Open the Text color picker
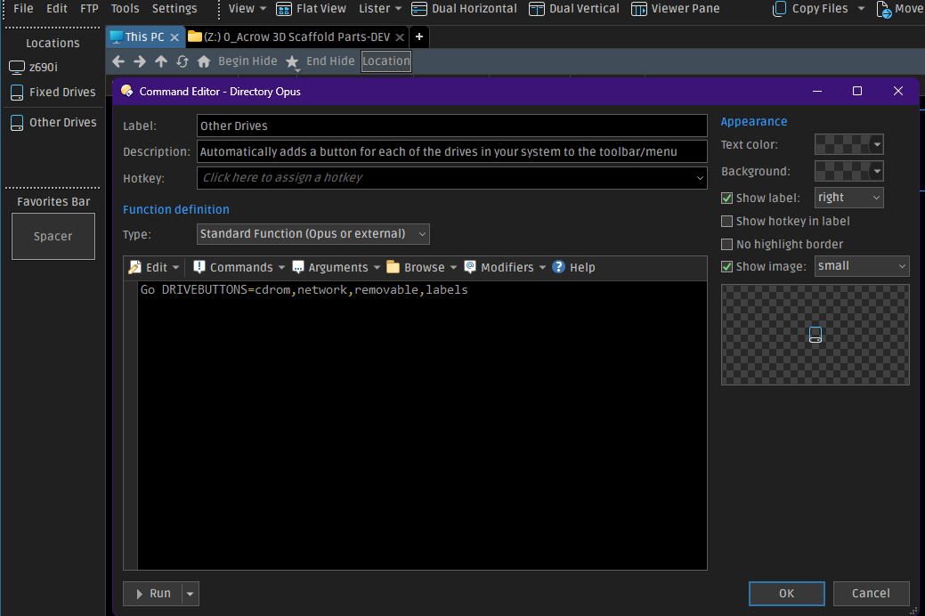This screenshot has width=925, height=616. pyautogui.click(x=849, y=144)
